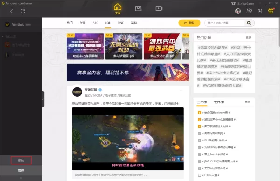Open hashtag #带上Switch去旅行# in hot topics
The width and height of the screenshot is (280, 181).
click(223, 73)
